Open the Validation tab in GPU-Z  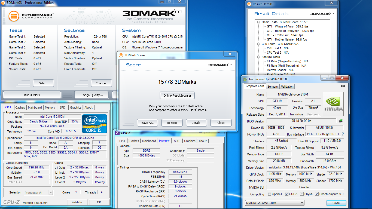287,86
